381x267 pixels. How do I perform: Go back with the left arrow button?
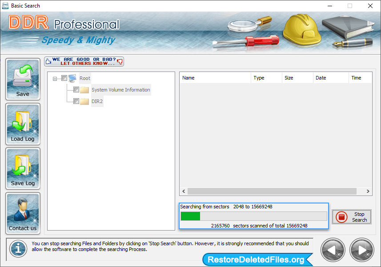(x=333, y=250)
